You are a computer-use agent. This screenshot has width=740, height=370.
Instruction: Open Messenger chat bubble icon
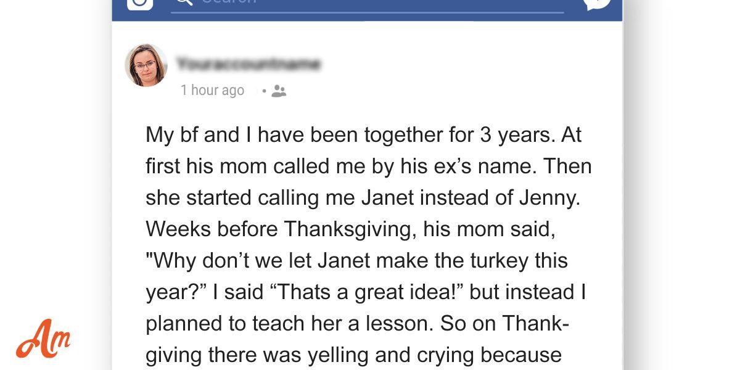(x=597, y=4)
